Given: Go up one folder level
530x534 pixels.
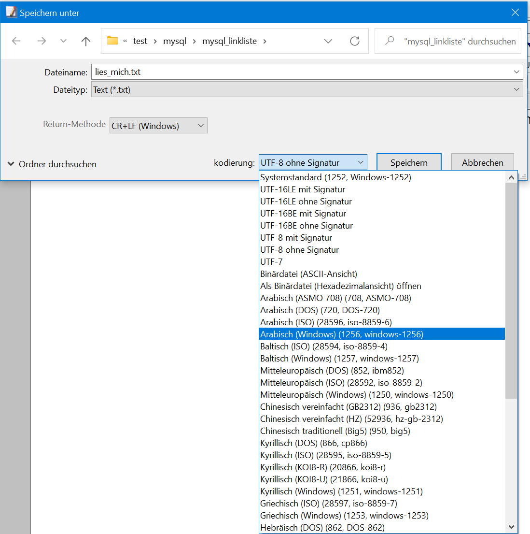Looking at the screenshot, I should tap(86, 42).
